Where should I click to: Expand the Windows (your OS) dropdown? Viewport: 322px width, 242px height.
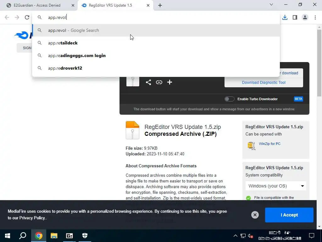tap(276, 186)
